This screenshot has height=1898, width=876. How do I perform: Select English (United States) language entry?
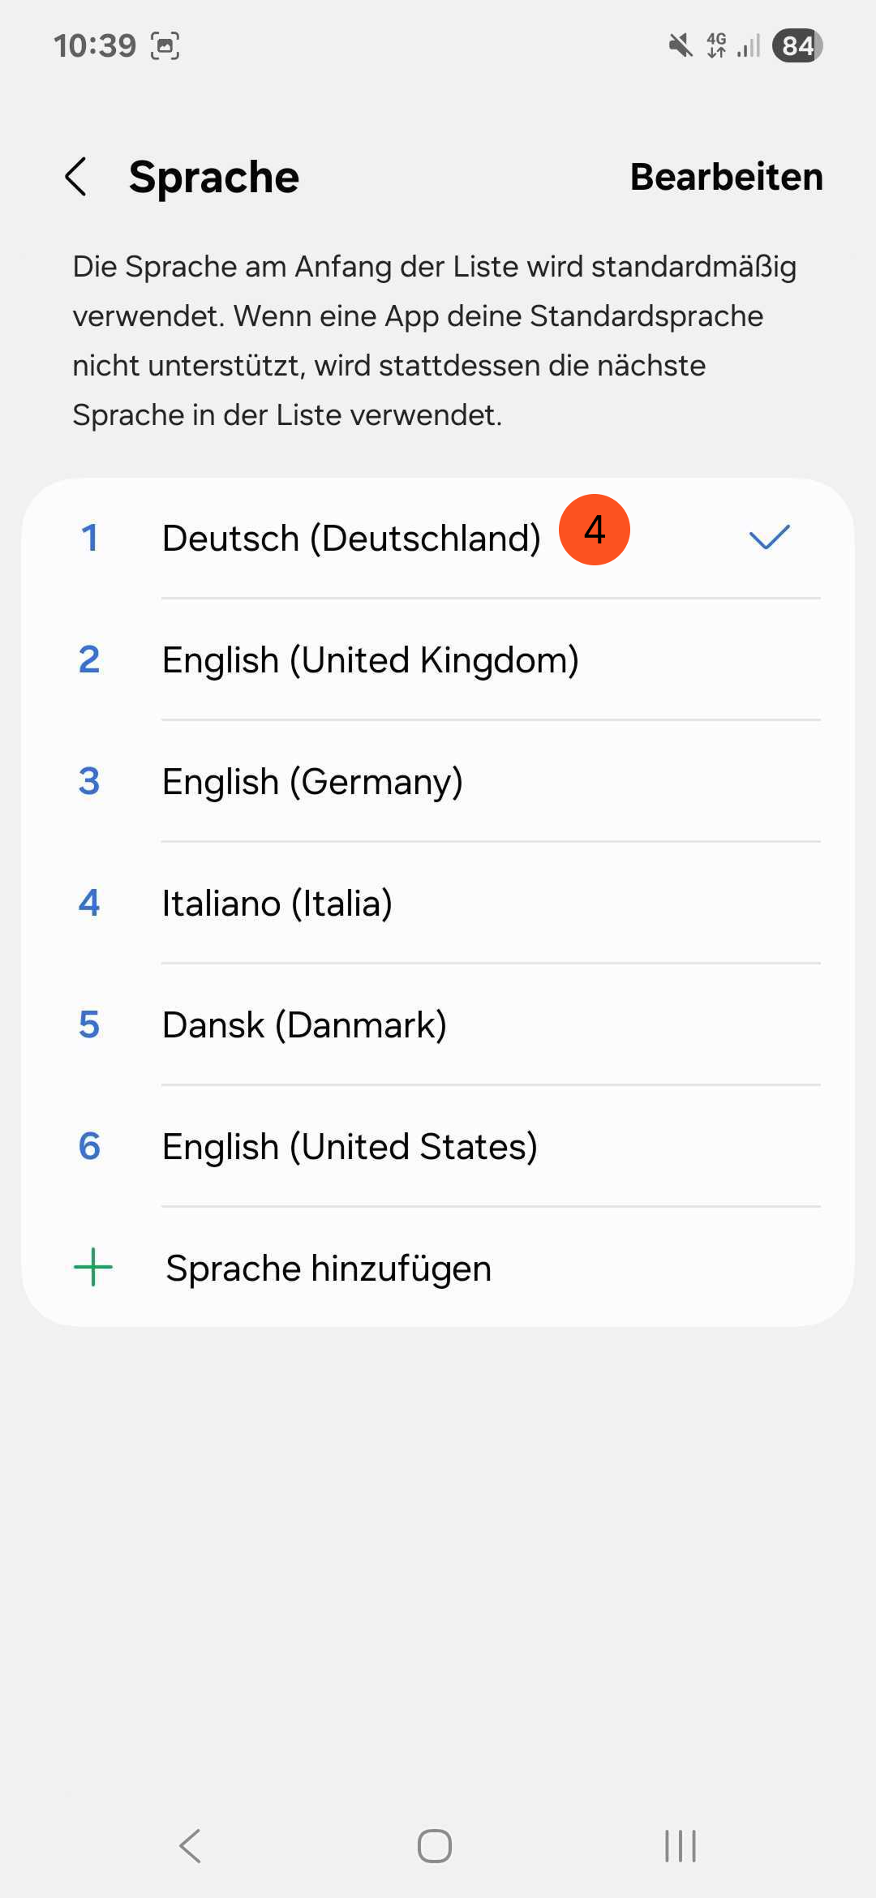350,1147
